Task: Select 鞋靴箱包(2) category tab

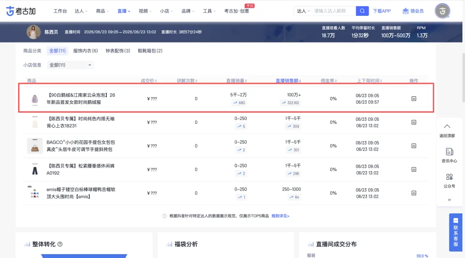Action: pyautogui.click(x=150, y=51)
